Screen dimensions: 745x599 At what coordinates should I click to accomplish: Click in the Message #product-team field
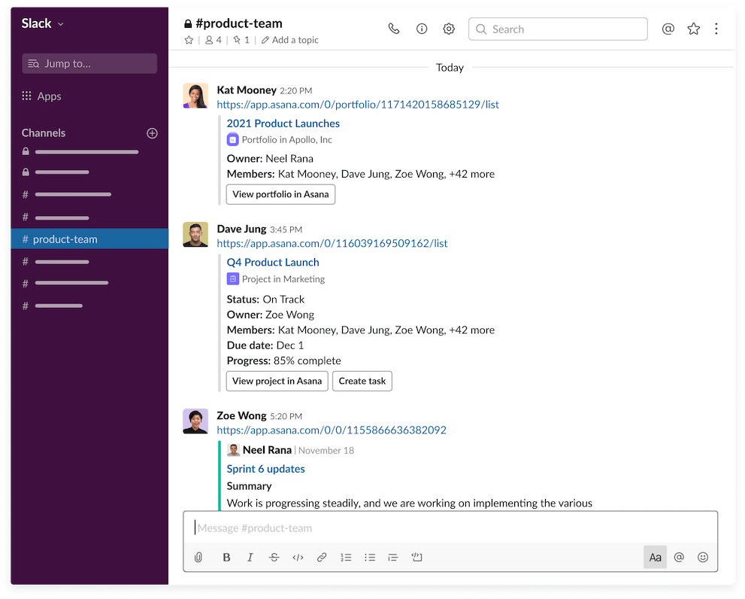pos(451,528)
